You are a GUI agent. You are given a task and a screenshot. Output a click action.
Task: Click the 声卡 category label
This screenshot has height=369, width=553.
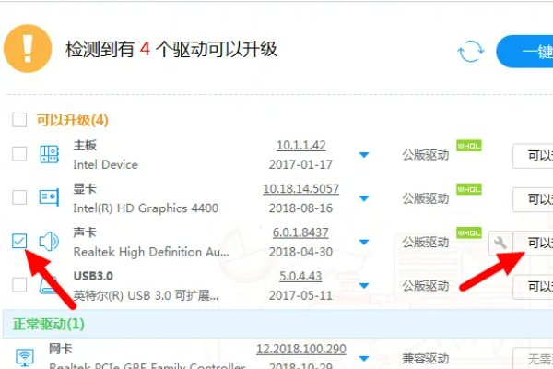click(x=85, y=232)
